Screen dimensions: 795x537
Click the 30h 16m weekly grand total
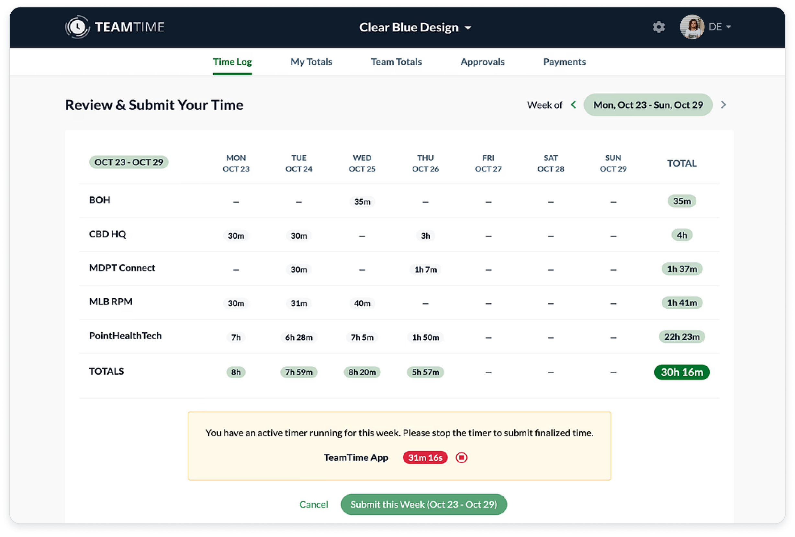[x=681, y=372]
